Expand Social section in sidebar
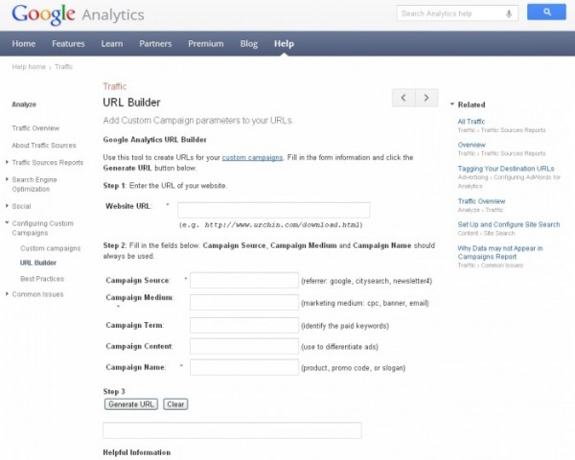 point(7,206)
